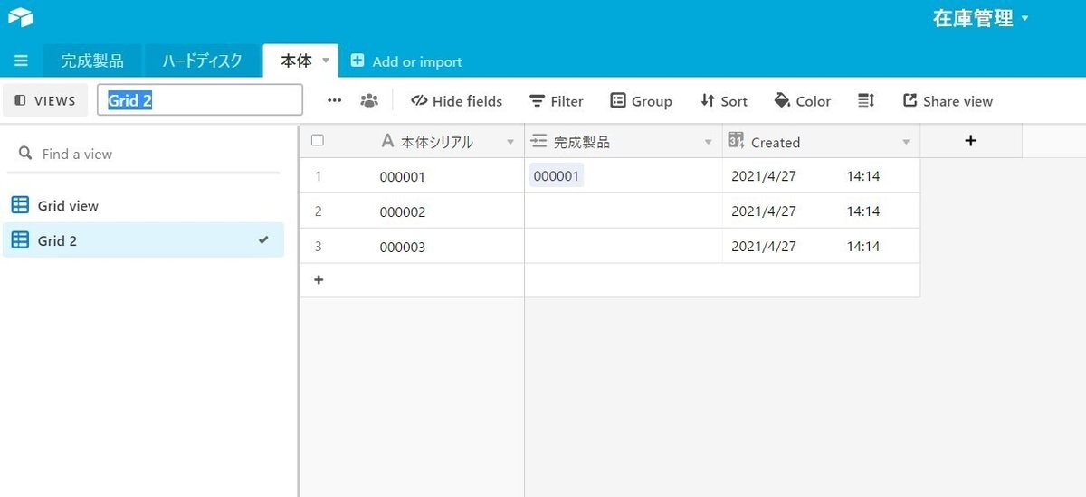Click row number 2
Viewport: 1086px width, 497px height.
point(318,211)
